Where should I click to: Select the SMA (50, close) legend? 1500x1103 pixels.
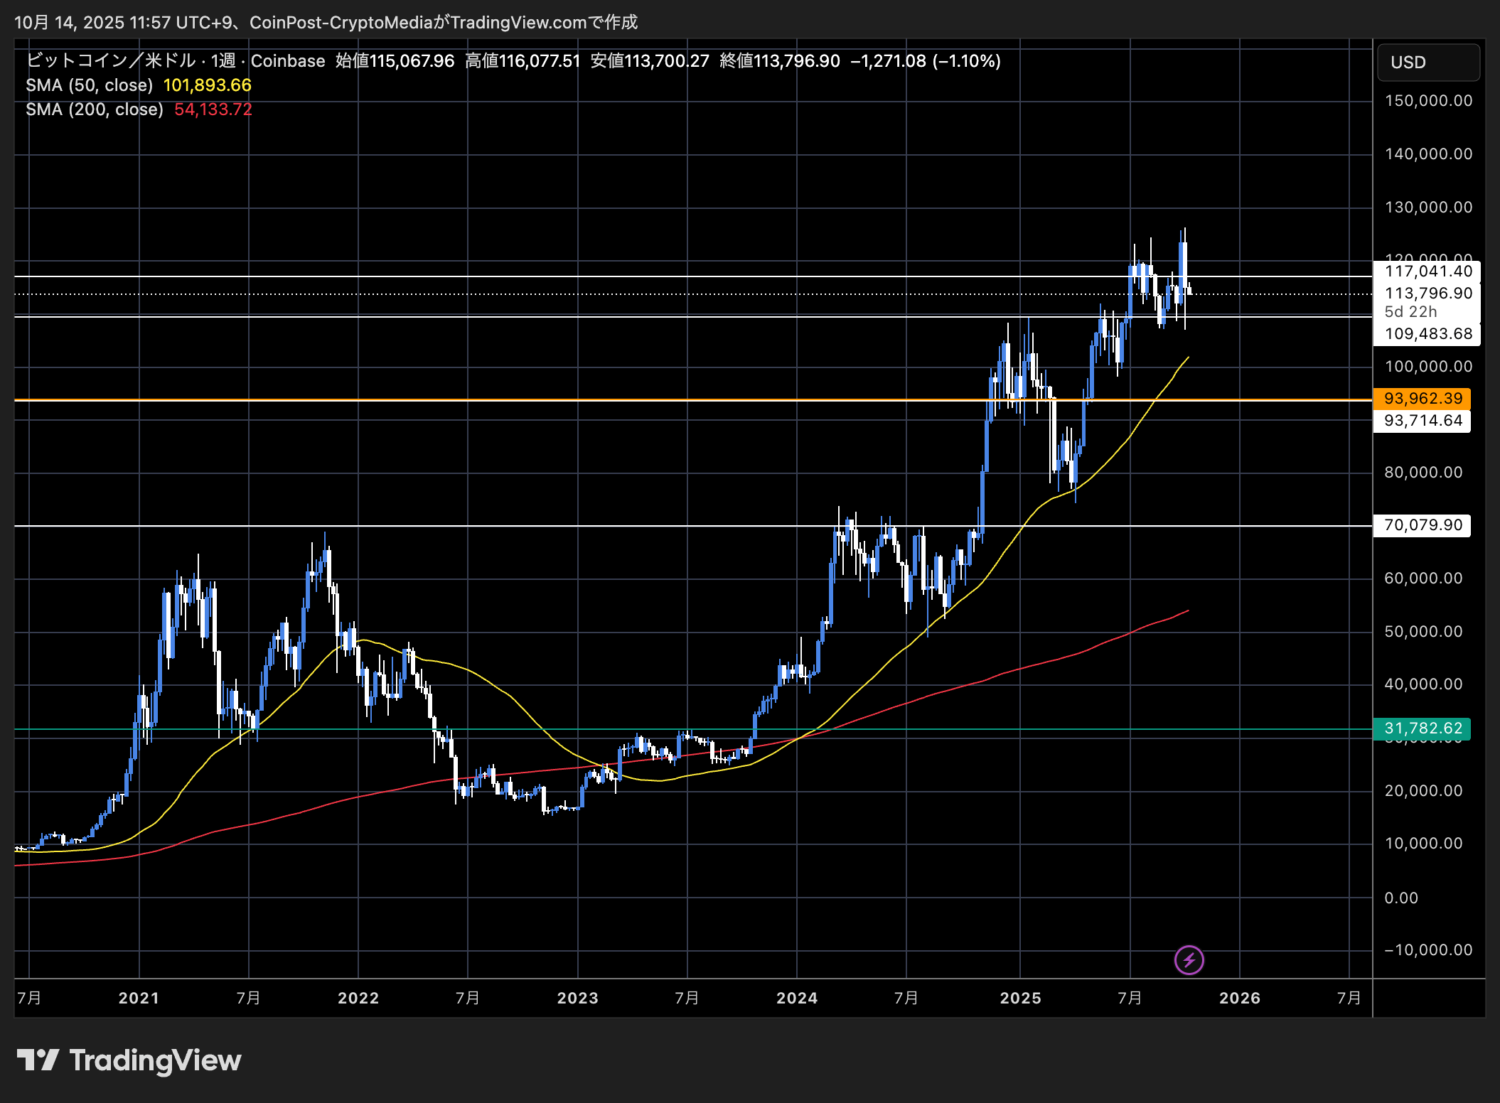point(90,85)
